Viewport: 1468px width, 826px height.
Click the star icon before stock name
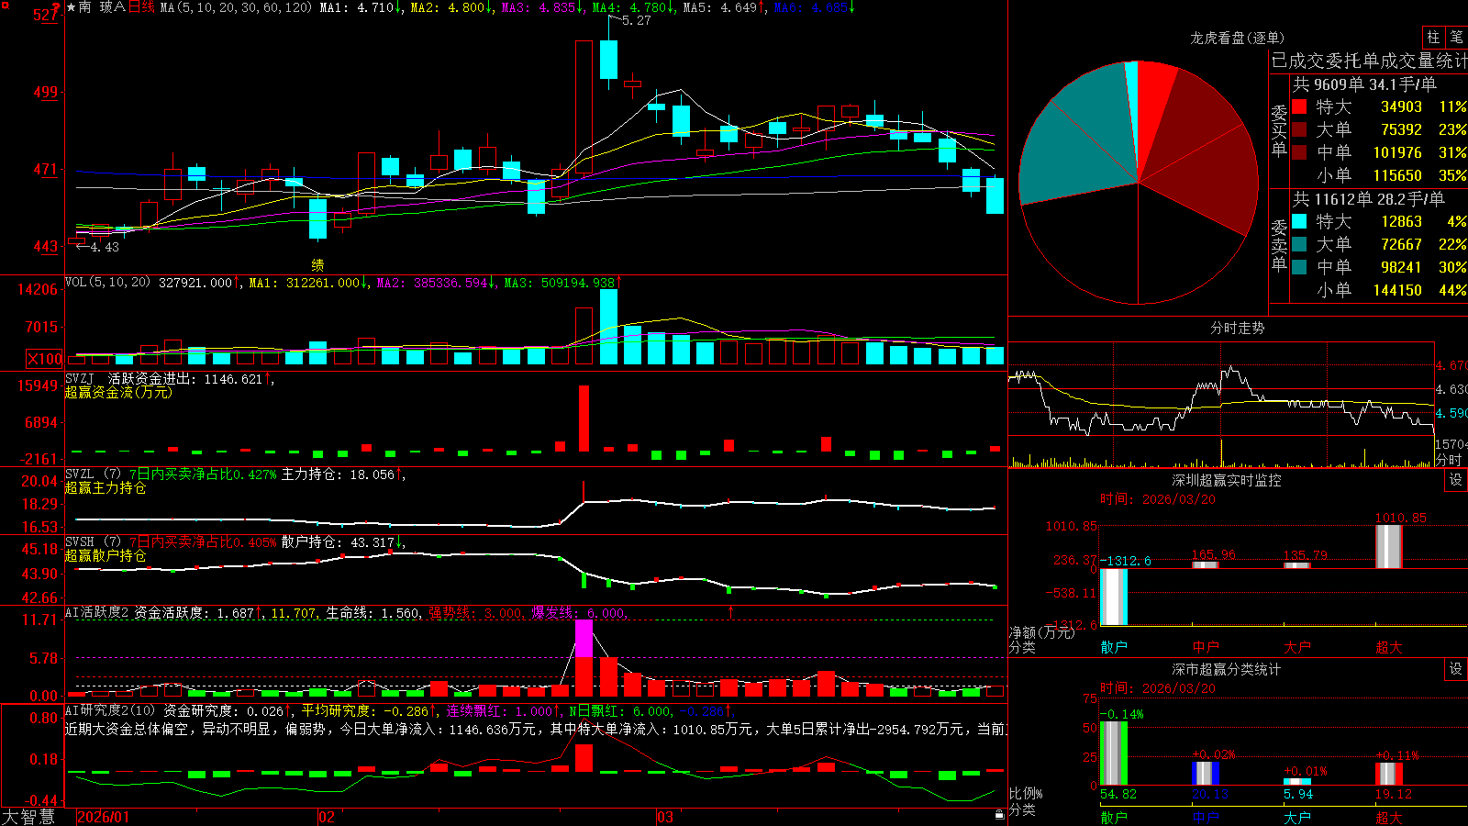[x=71, y=7]
